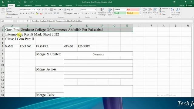Open the Clear button menu

tap(163, 14)
